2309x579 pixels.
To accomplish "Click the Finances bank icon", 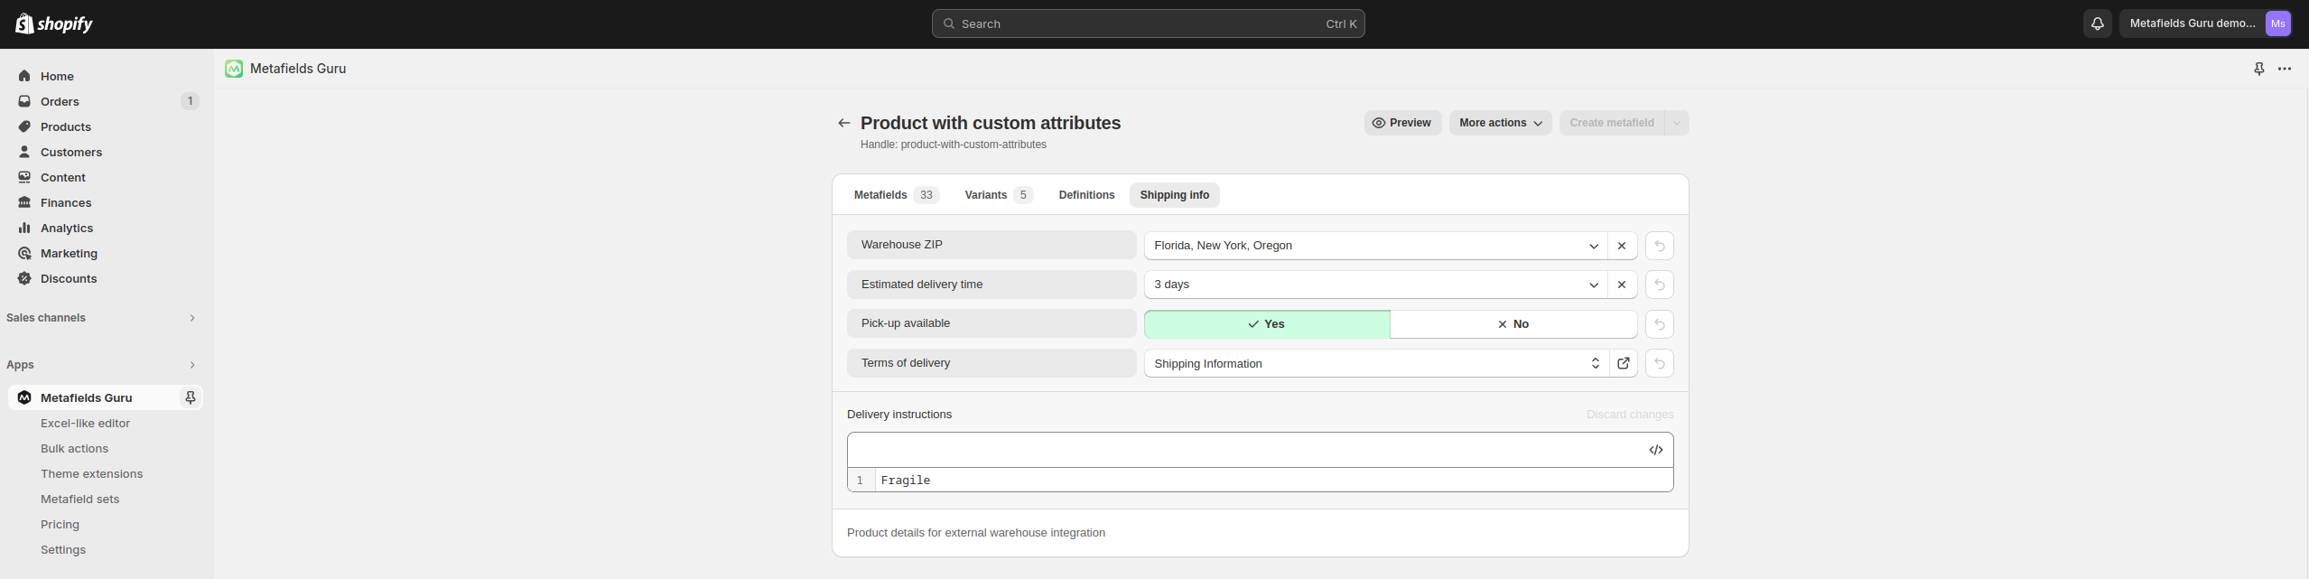I will 24,202.
